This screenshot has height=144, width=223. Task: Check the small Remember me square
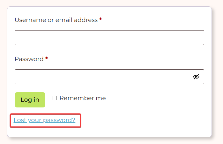point(55,98)
